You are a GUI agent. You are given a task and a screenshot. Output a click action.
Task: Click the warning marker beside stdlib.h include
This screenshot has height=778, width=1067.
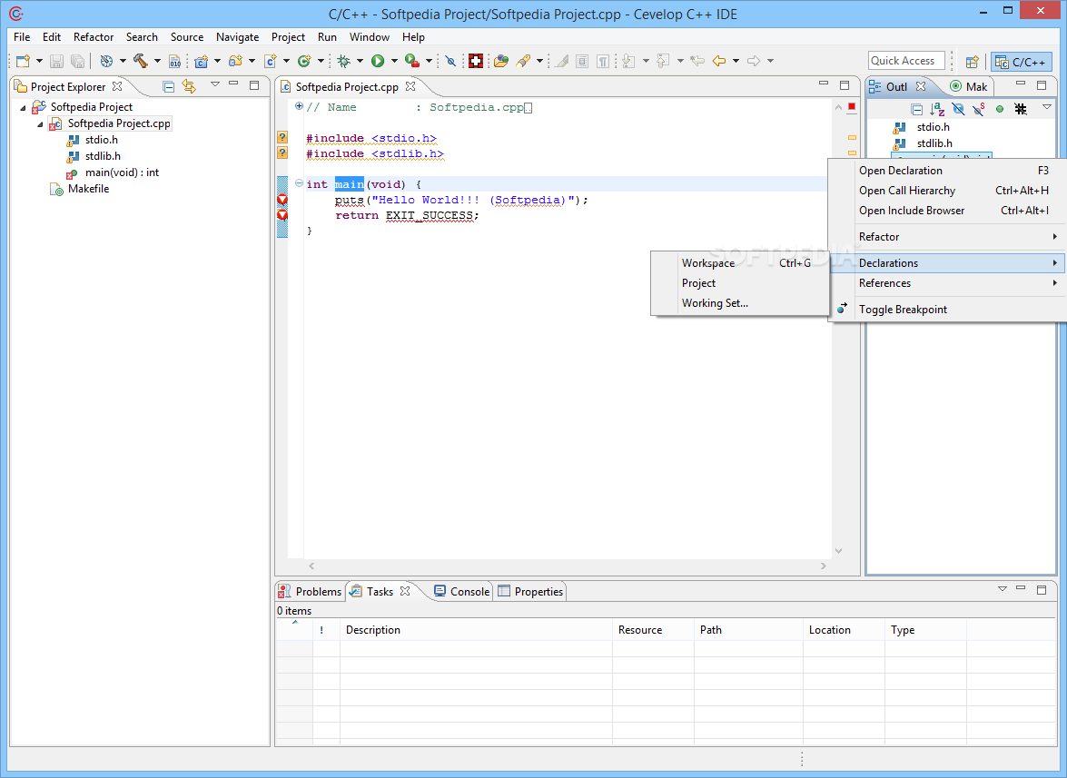(x=282, y=153)
